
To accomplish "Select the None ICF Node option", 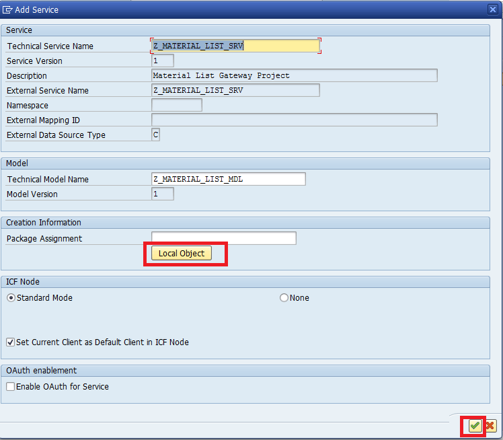I will [284, 297].
